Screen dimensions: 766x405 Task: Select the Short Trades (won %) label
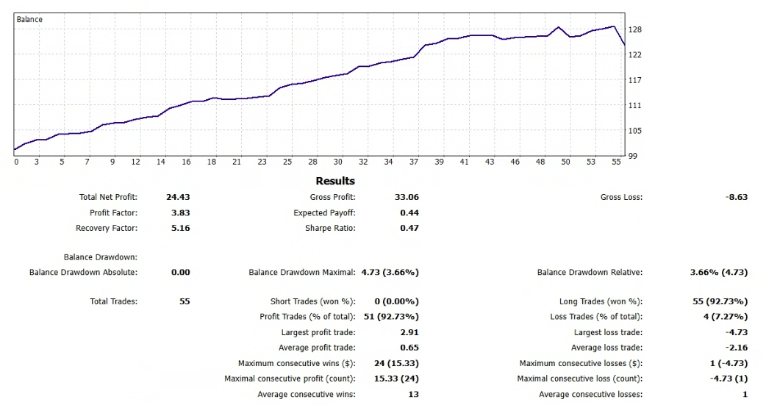point(312,301)
